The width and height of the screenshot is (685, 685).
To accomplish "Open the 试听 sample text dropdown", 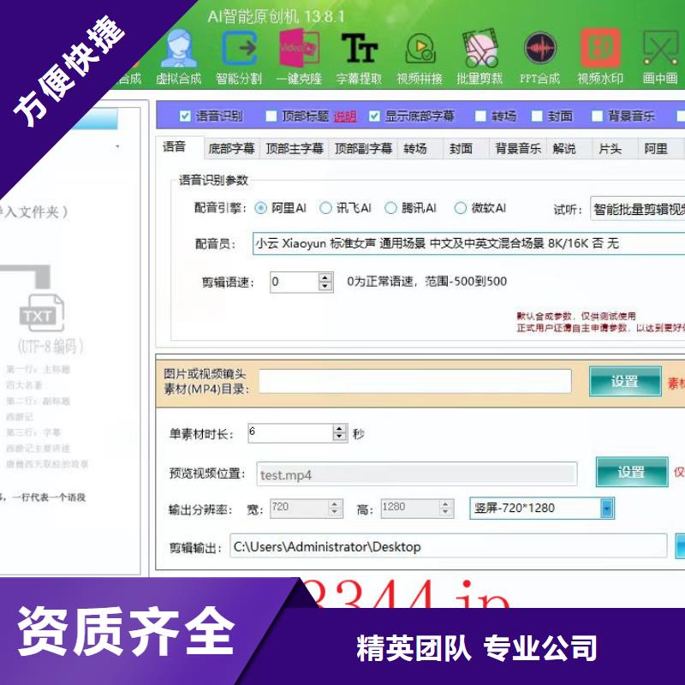I will [x=637, y=209].
